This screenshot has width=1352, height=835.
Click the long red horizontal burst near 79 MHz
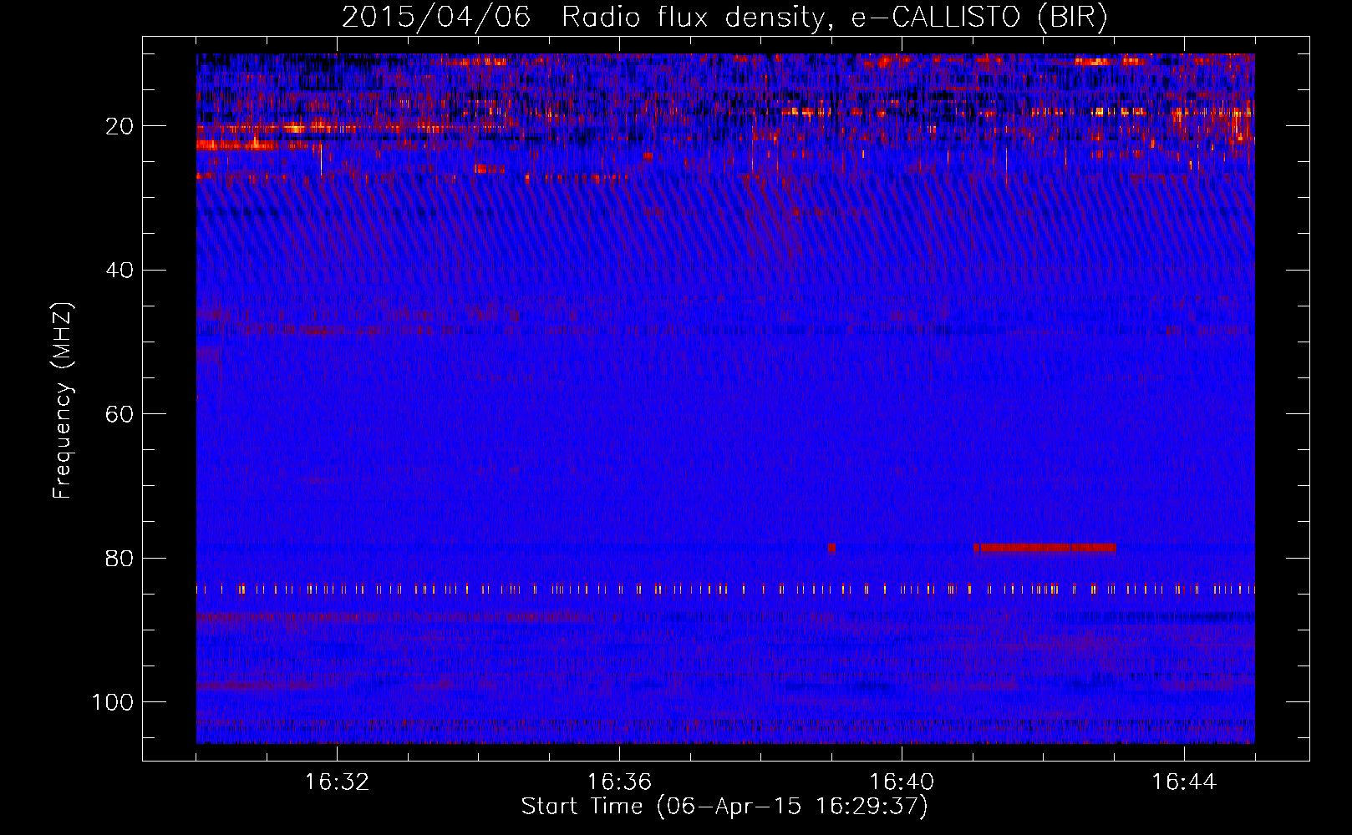1044,549
